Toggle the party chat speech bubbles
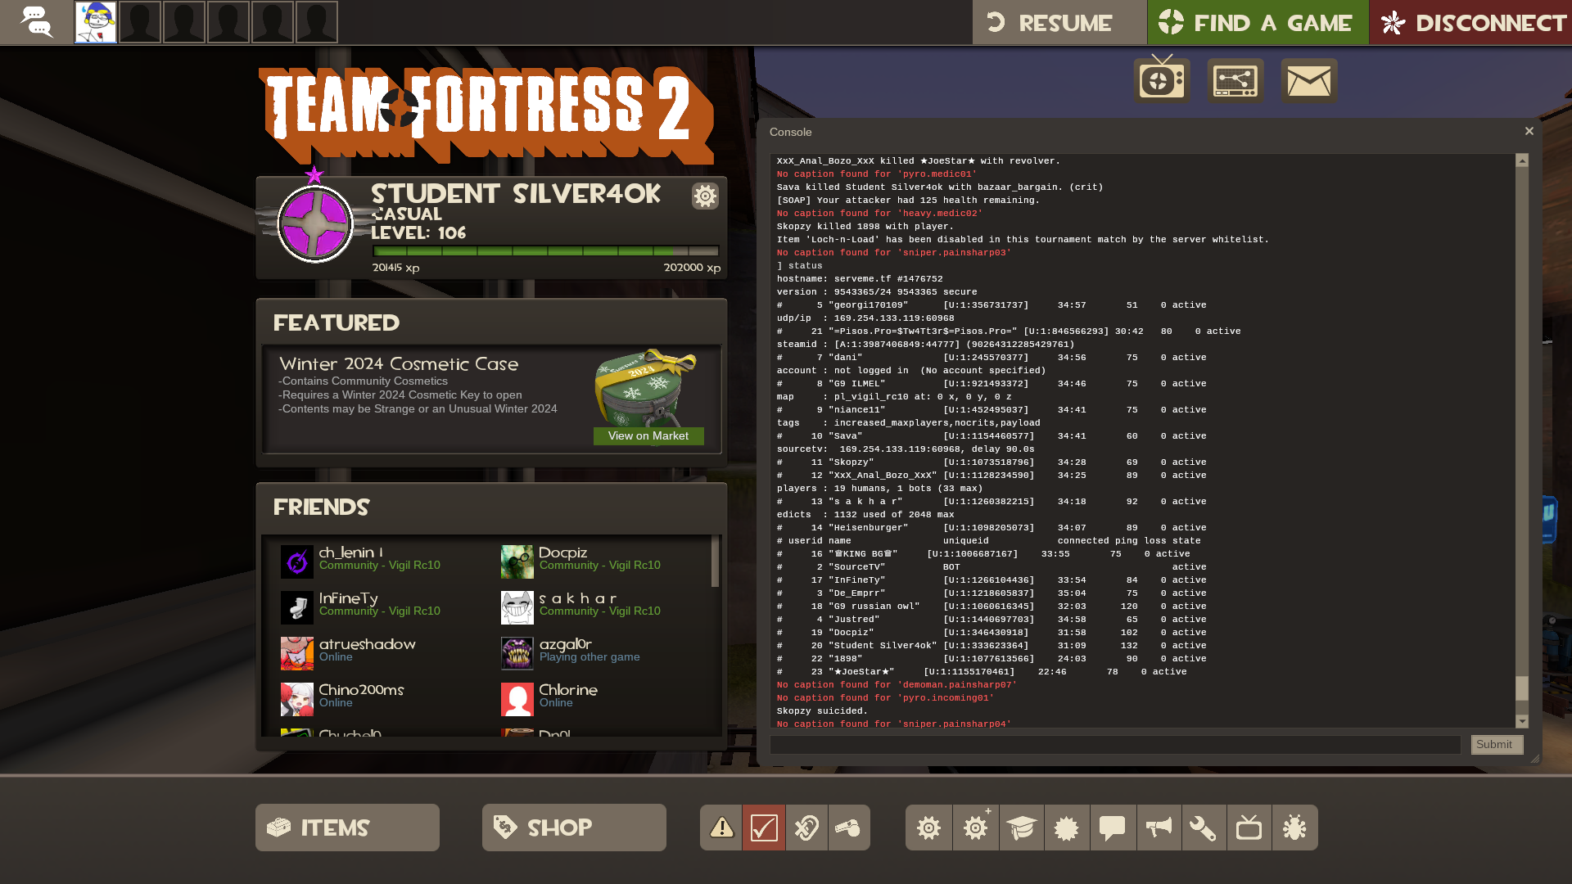1572x884 pixels. coord(36,22)
